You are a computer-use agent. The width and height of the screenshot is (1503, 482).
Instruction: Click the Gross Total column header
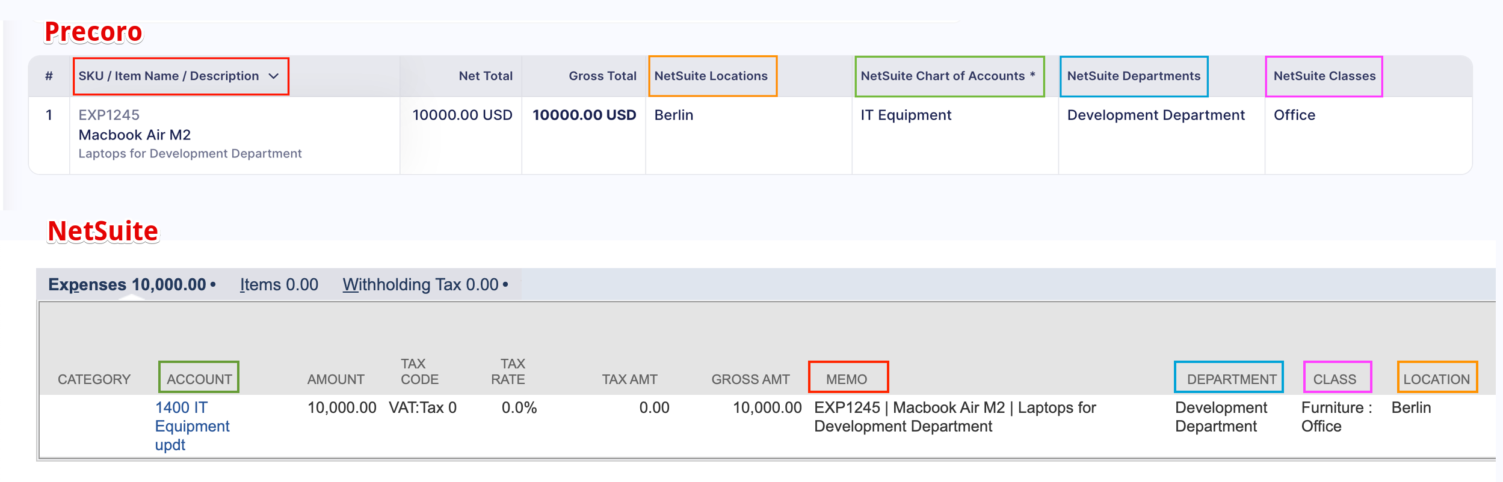point(602,76)
